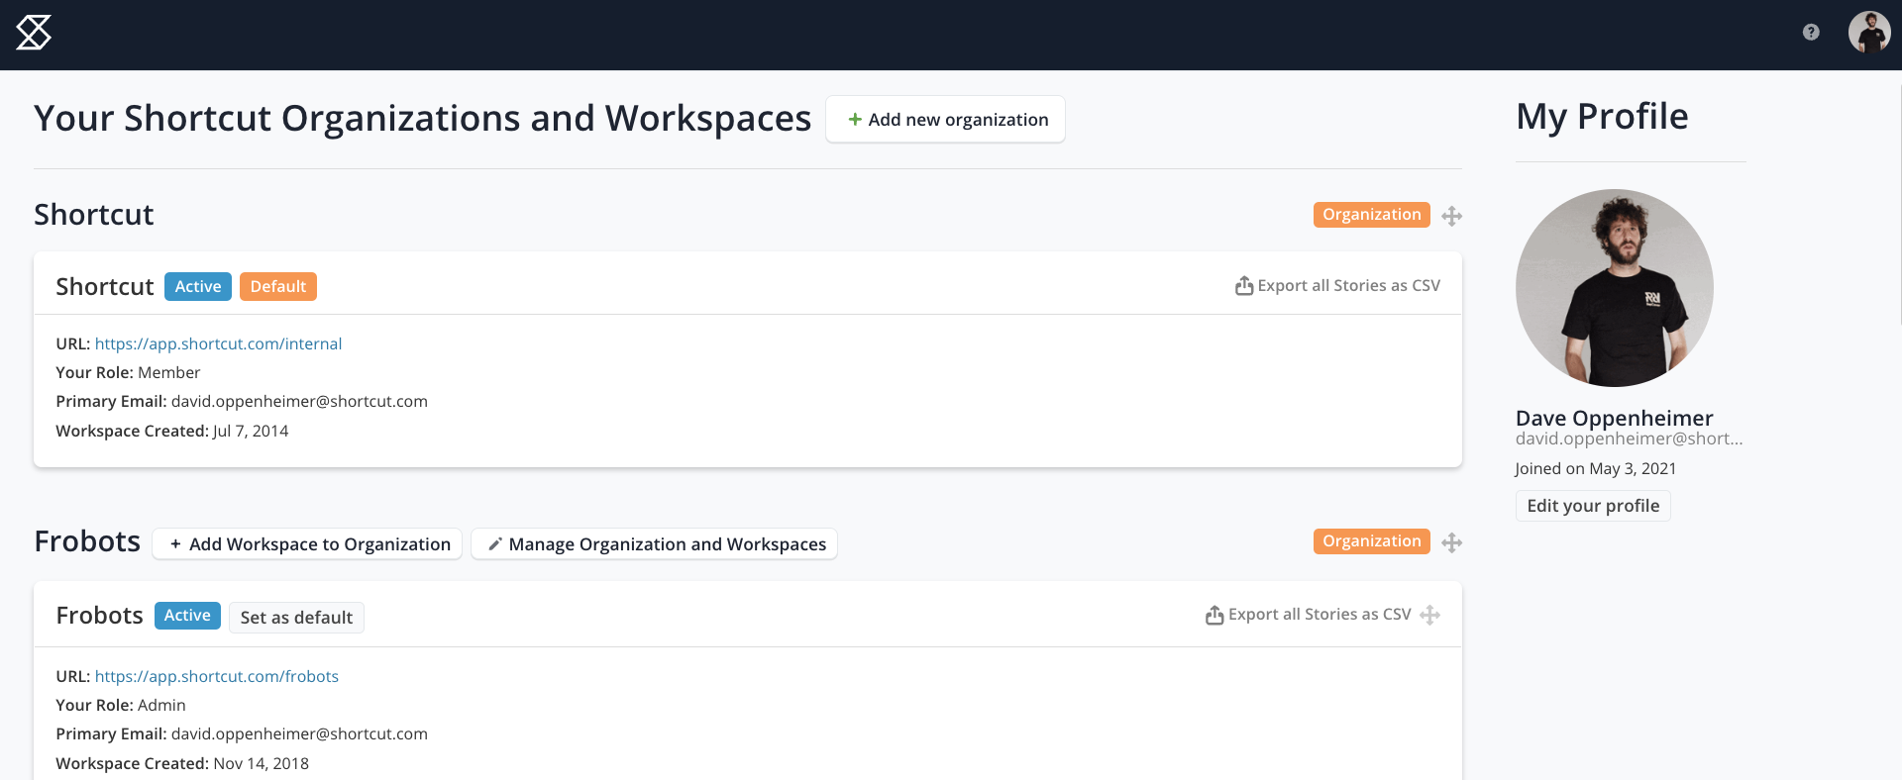Click 'Your Role: Admin' text
The image size is (1902, 780).
coord(121,705)
